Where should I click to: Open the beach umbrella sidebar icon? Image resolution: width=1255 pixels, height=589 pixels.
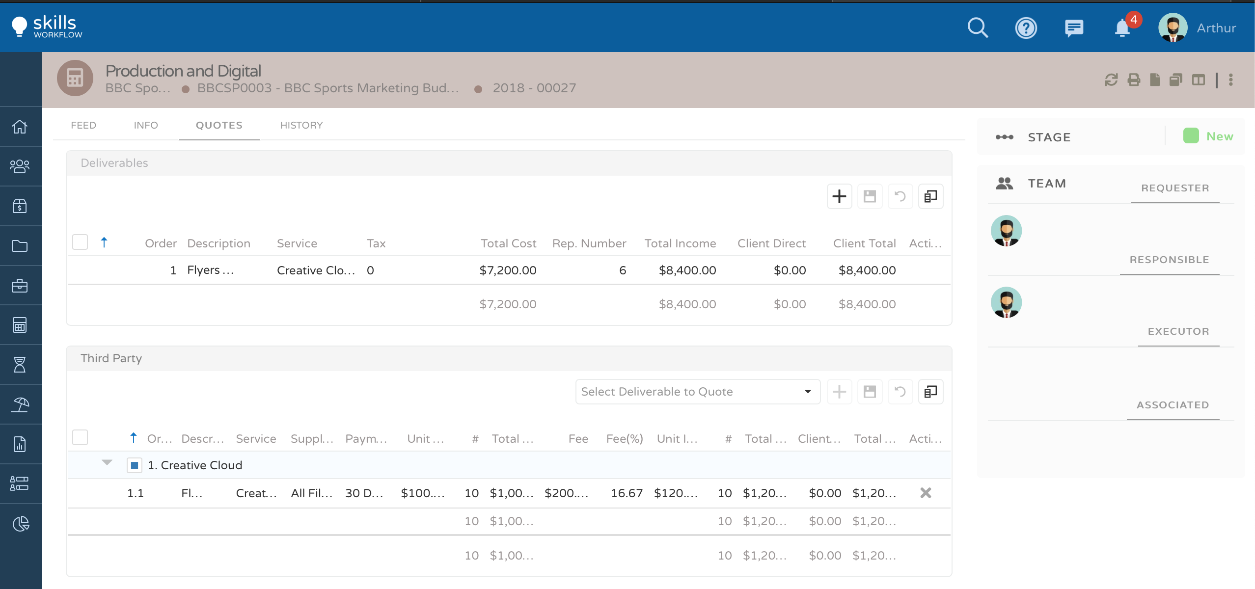click(x=20, y=404)
